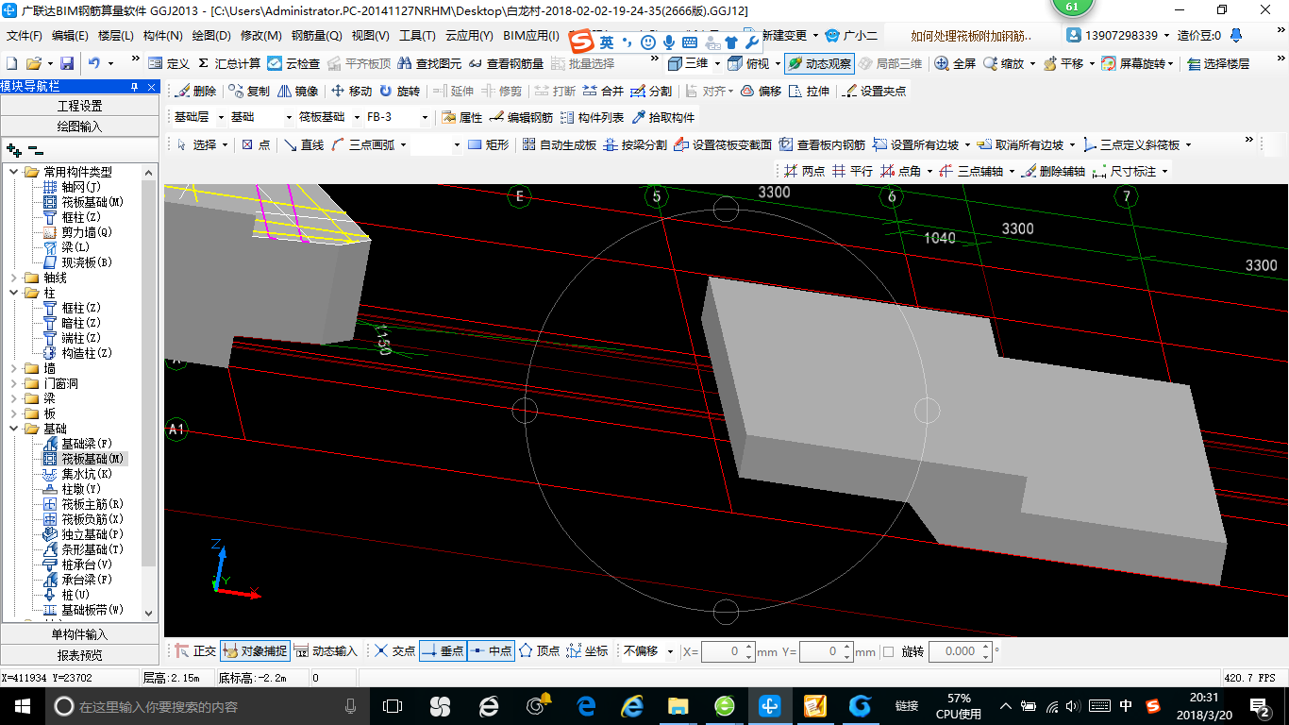
Task: Select the 拉伸 stretch tool
Action: [x=809, y=91]
